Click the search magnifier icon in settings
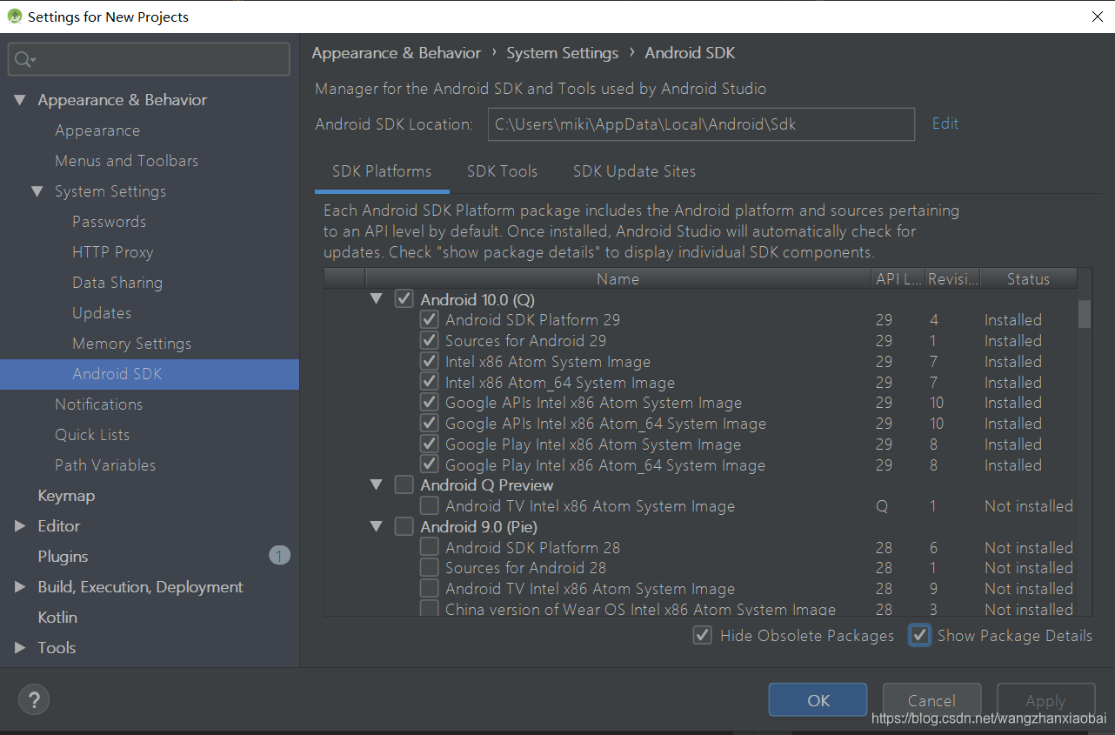The height and width of the screenshot is (735, 1115). click(23, 59)
